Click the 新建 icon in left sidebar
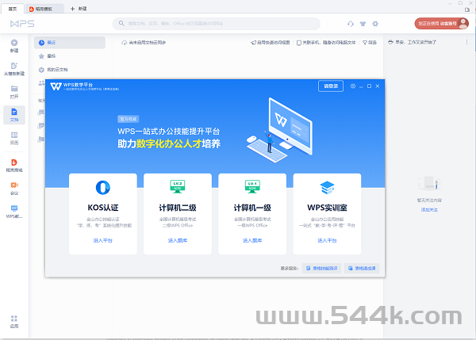Viewport: 476px width, 340px height. pos(13,43)
